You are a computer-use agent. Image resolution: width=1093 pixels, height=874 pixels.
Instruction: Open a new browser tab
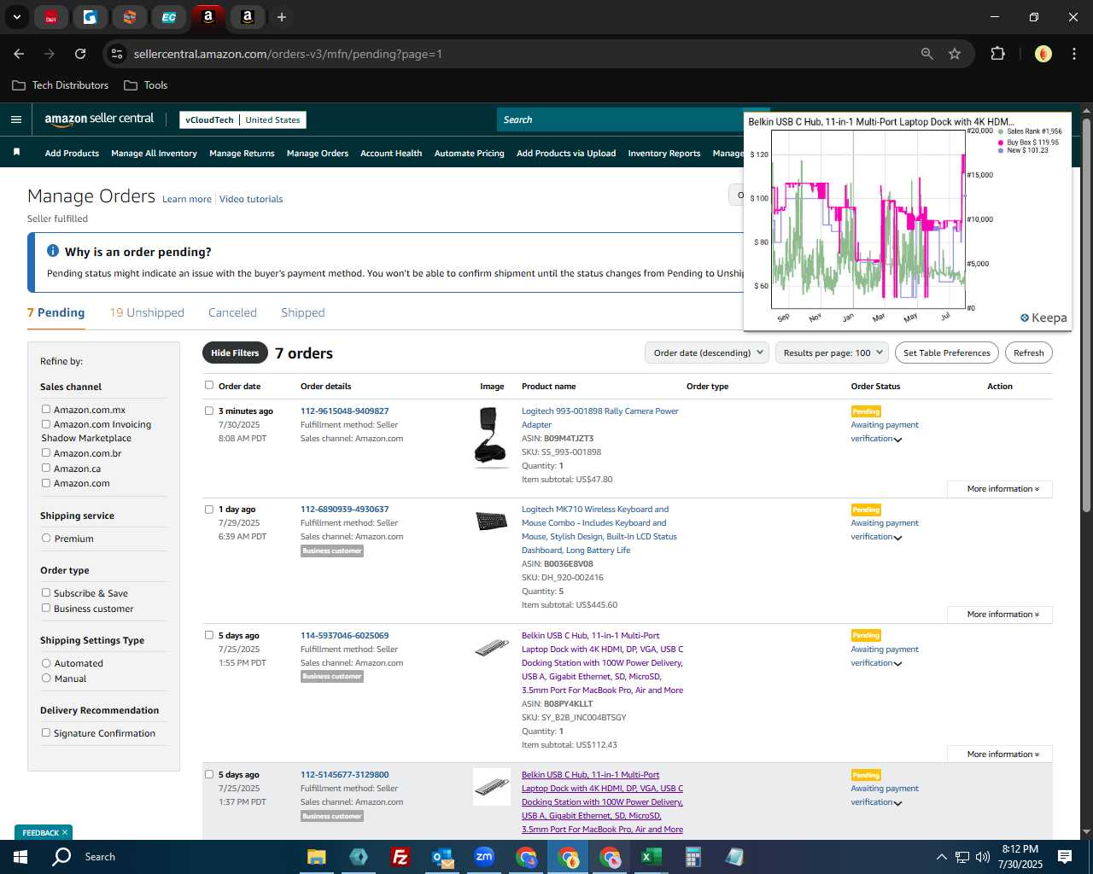282,16
